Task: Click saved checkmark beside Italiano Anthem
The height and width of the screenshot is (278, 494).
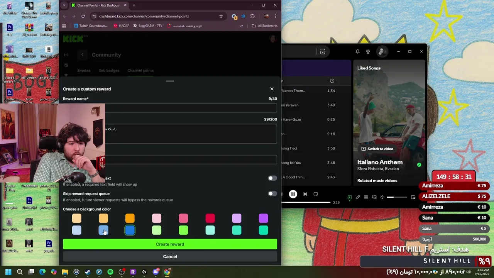Action: [419, 165]
